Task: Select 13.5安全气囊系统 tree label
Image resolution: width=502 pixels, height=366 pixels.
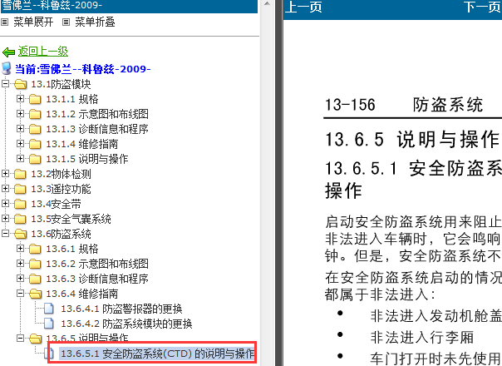Action: click(x=71, y=220)
